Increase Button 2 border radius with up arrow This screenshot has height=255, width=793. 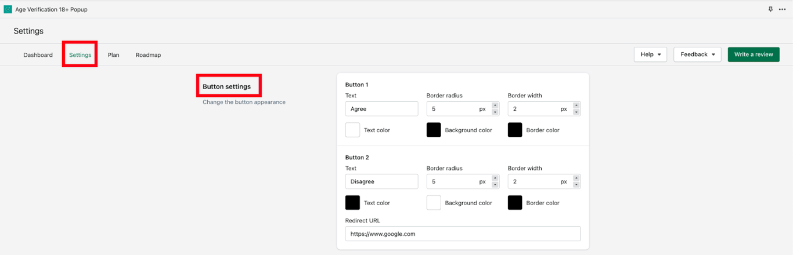(x=495, y=178)
